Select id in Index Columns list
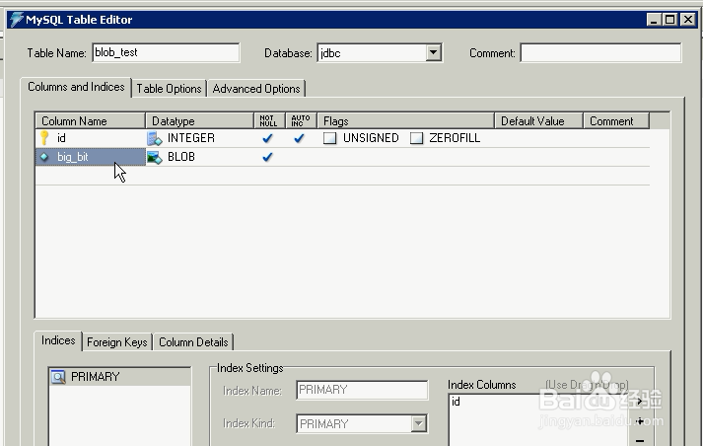703x446 pixels. [x=456, y=402]
